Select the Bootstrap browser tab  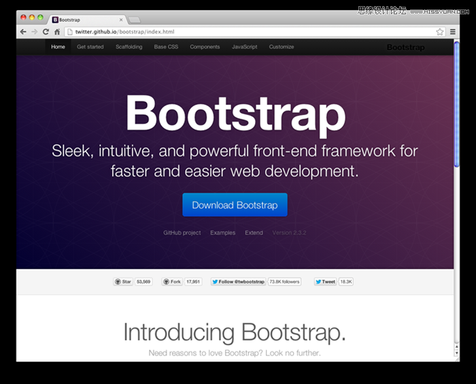87,20
